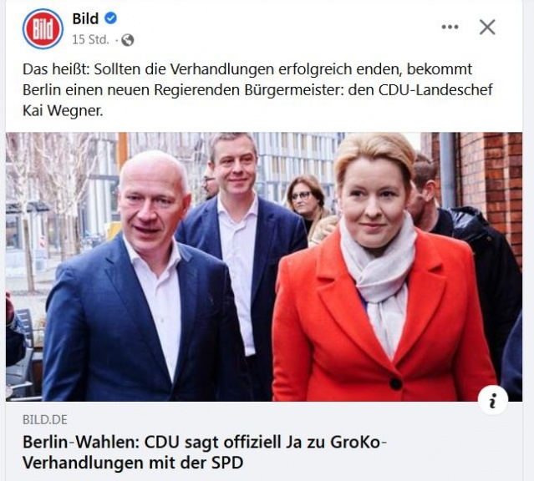Screen dimensions: 534x481
Task: Click the blue verified badge next to Bild
Action: click(110, 18)
